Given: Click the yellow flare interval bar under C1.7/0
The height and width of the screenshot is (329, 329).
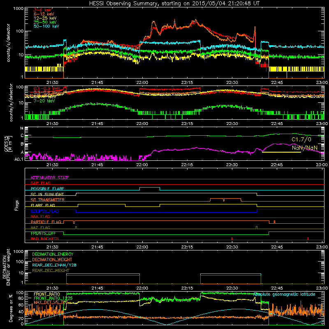Looking at the screenshot, I should click(x=281, y=152).
